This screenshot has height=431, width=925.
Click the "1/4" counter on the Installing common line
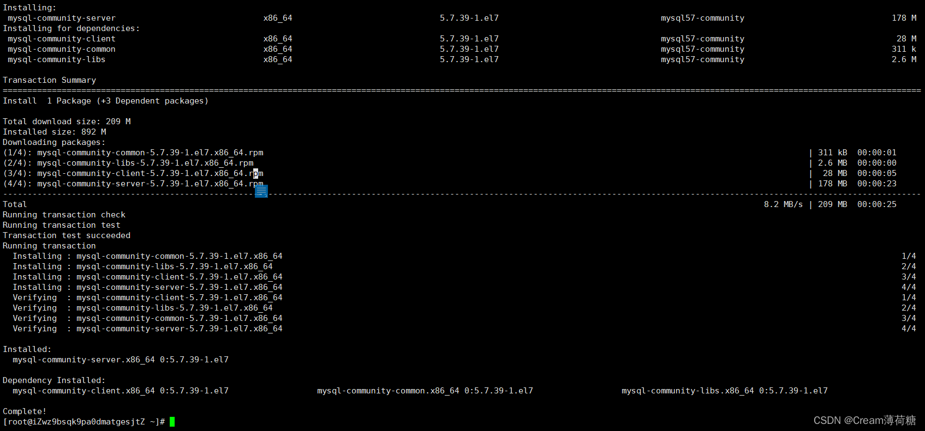pos(909,256)
